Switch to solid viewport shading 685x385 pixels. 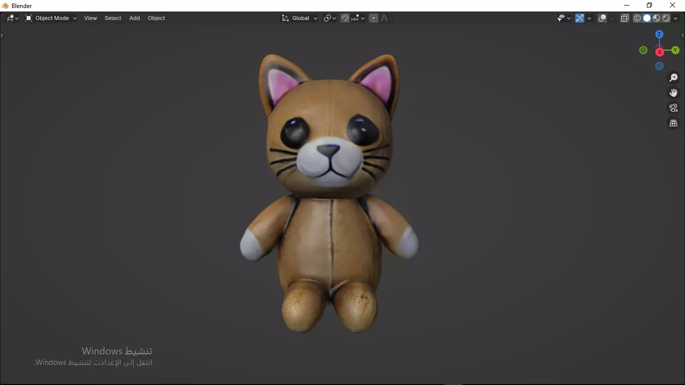[x=647, y=18]
